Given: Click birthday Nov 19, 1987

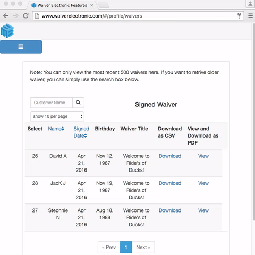Looking at the screenshot, I should 105,186.
